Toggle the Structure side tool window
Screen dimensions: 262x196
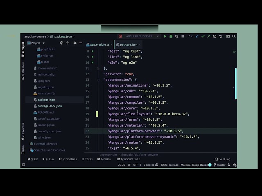pos(23,71)
